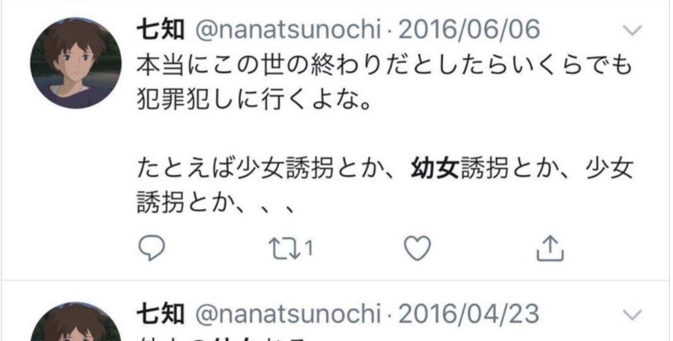The image size is (673, 341).
Task: Like the 2016/06/06 tweet with heart
Action: tap(418, 249)
